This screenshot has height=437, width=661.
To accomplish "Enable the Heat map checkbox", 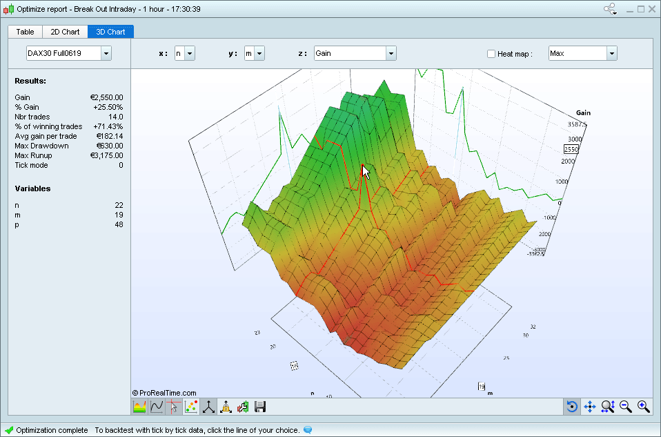I will (491, 53).
